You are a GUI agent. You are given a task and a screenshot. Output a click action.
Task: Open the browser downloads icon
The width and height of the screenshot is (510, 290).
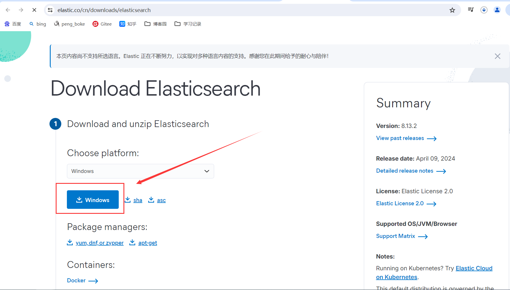pyautogui.click(x=484, y=10)
